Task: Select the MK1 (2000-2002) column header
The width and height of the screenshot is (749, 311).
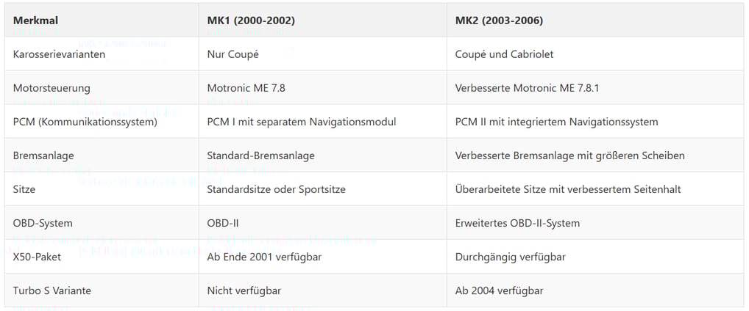Action: tap(251, 21)
